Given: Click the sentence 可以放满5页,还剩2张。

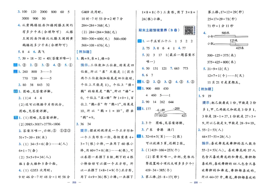Looking at the screenshot, I should (x=165, y=143).
